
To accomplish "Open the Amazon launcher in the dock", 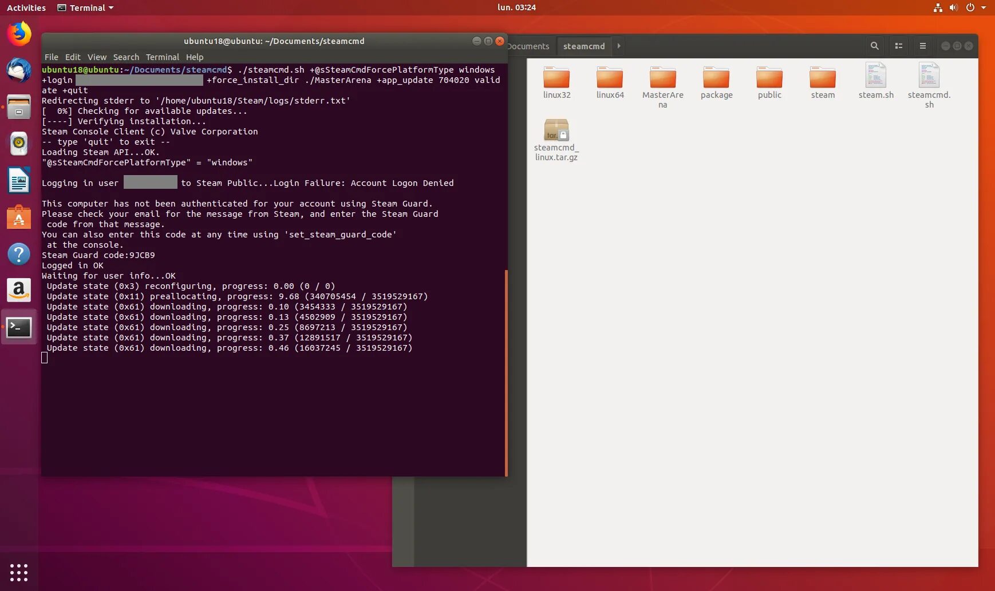I will click(x=19, y=291).
